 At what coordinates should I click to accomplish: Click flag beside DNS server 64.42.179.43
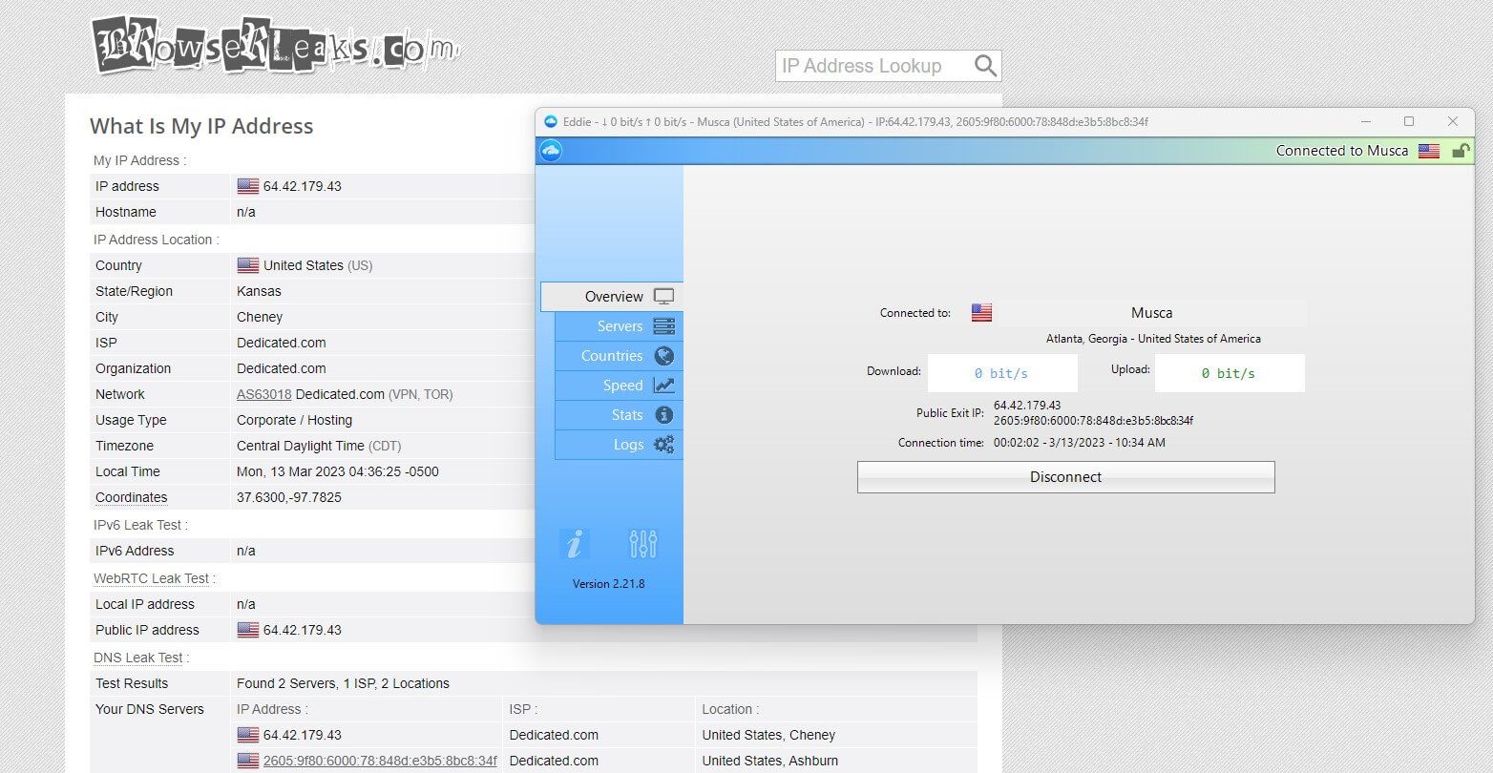pos(248,735)
